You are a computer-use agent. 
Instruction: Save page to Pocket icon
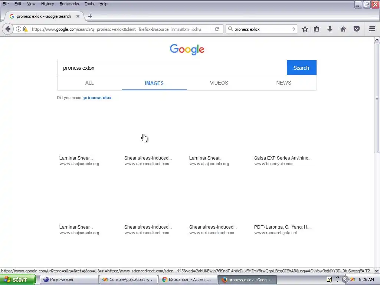point(357,29)
